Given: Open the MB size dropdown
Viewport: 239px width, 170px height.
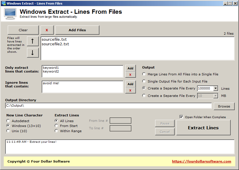Looking at the screenshot, I should tap(216, 96).
